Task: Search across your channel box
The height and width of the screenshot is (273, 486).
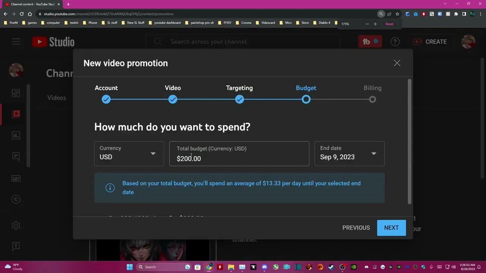Action: [x=243, y=42]
